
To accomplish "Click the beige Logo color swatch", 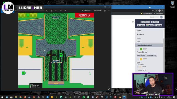I will 140,67.
